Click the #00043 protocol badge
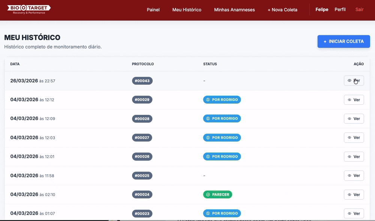 [142, 81]
